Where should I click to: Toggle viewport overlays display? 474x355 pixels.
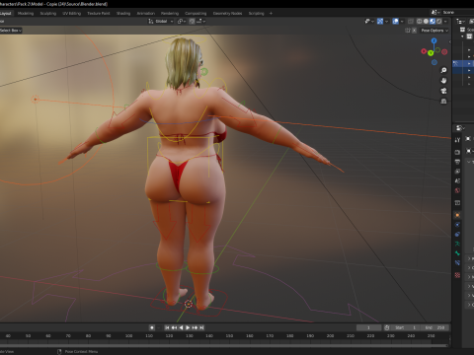coord(395,21)
